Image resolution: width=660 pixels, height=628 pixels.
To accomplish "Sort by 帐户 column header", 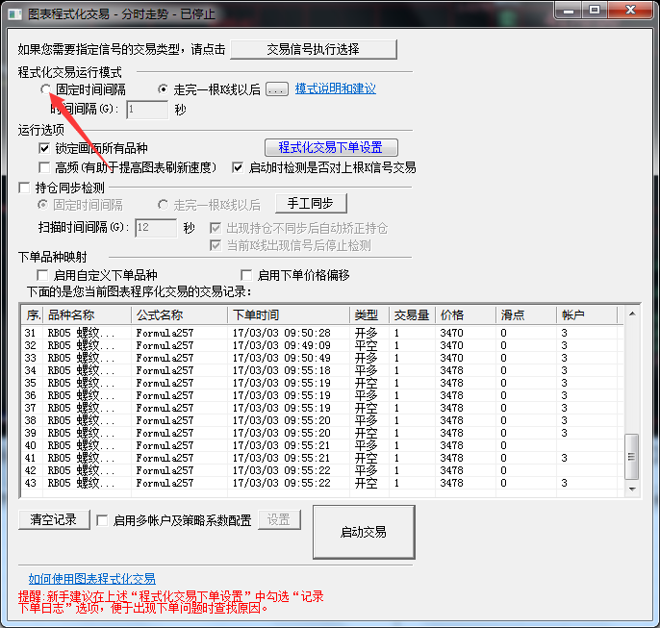I will (x=587, y=315).
